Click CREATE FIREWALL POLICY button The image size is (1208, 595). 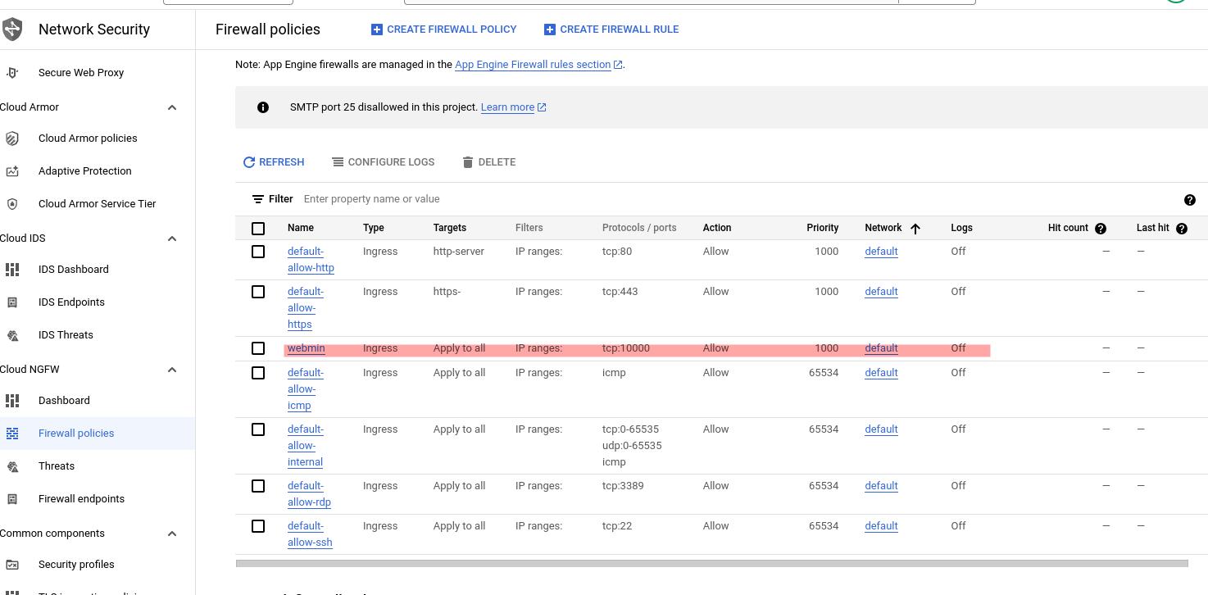tap(444, 30)
